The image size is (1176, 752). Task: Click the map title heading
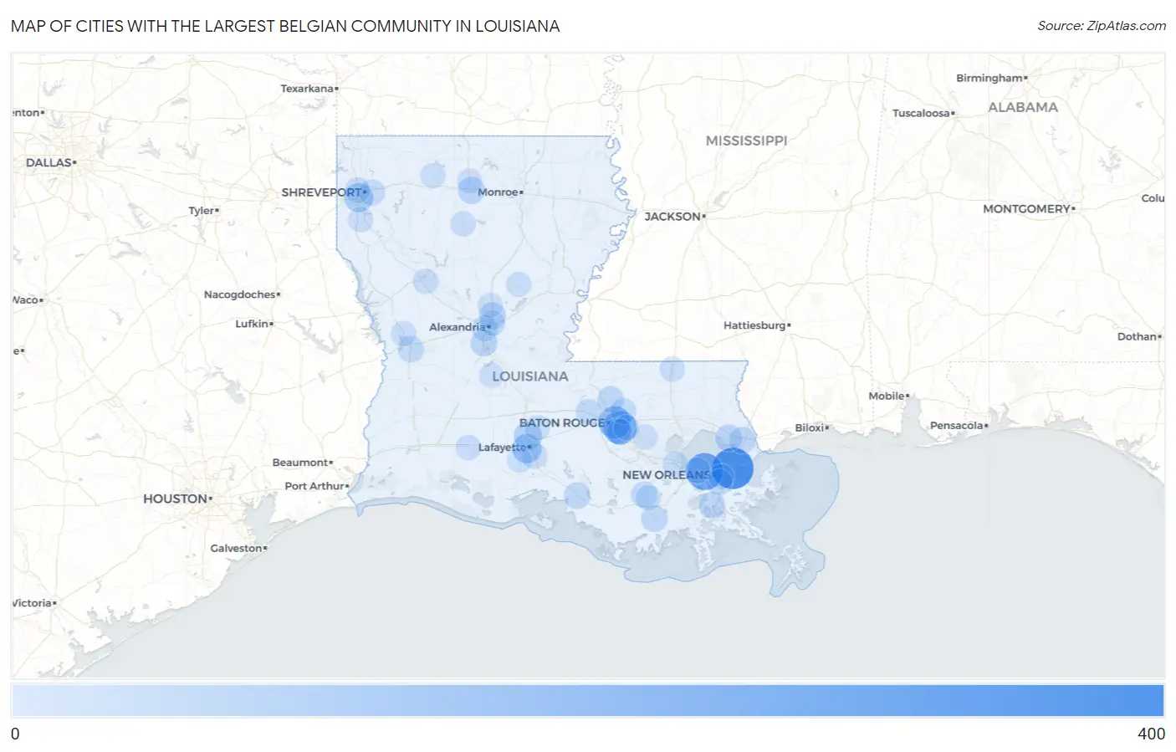pyautogui.click(x=285, y=26)
